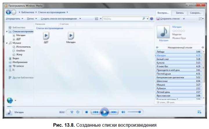Select ТВ-записи in navigation tree

(x=18, y=66)
